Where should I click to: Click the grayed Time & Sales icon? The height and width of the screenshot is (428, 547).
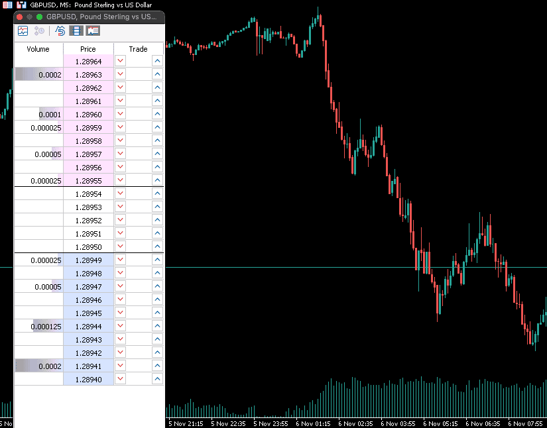pyautogui.click(x=39, y=30)
